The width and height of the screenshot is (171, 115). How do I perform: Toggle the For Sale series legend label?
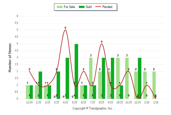pyautogui.click(x=69, y=7)
